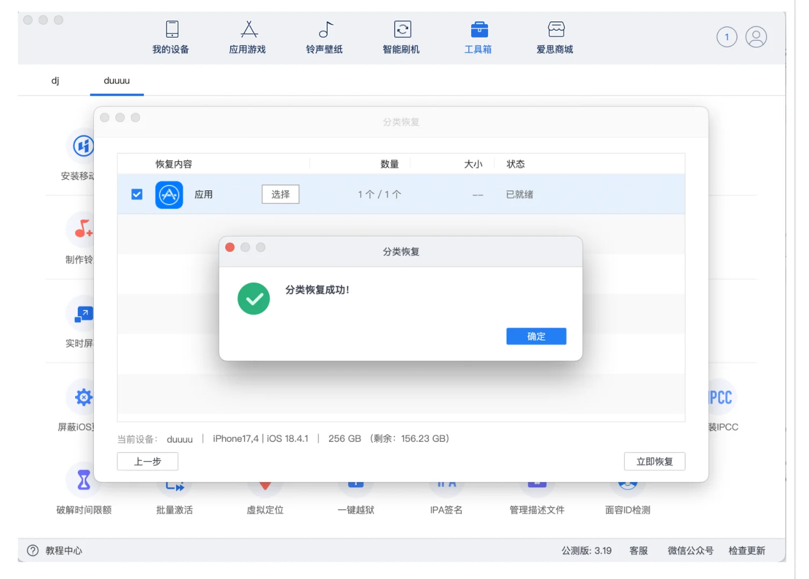Open the 我的设备 section
This screenshot has height=579, width=809.
pyautogui.click(x=171, y=36)
